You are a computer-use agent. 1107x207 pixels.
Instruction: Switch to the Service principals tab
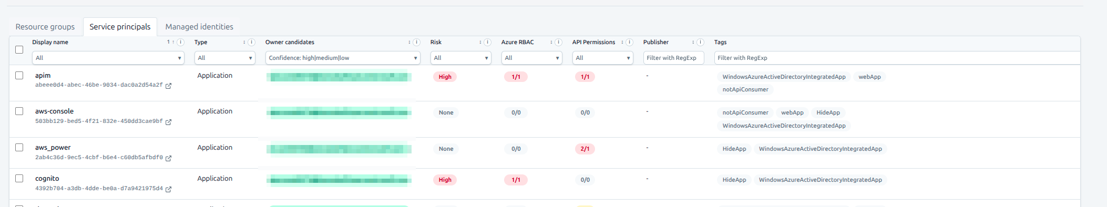tap(120, 27)
